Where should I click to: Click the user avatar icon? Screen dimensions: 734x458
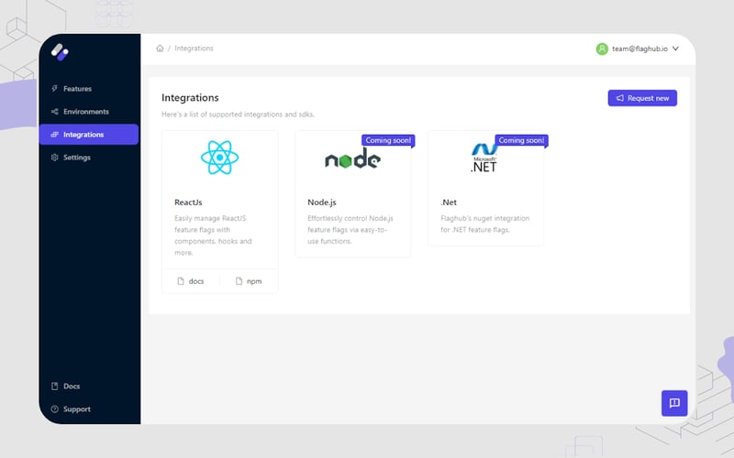coord(602,49)
